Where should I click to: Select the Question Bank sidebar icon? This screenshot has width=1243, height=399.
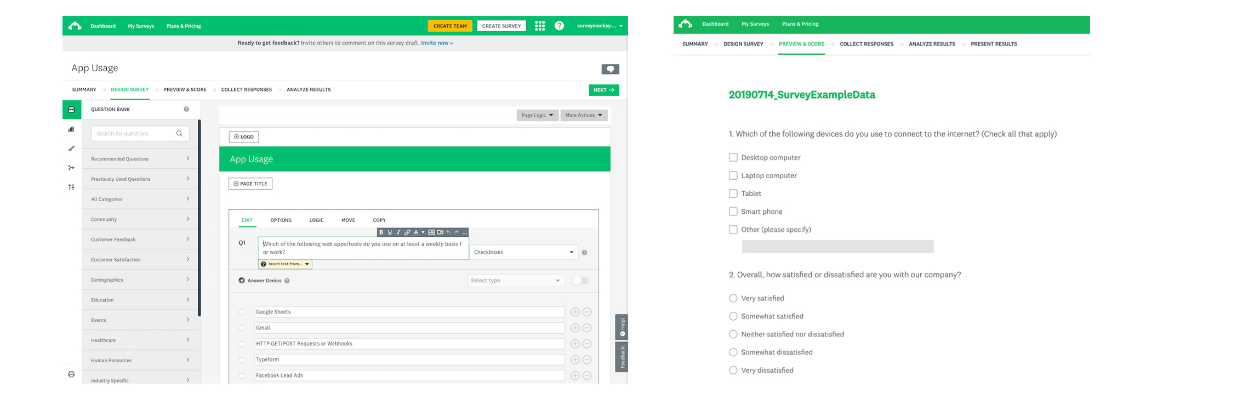click(71, 110)
